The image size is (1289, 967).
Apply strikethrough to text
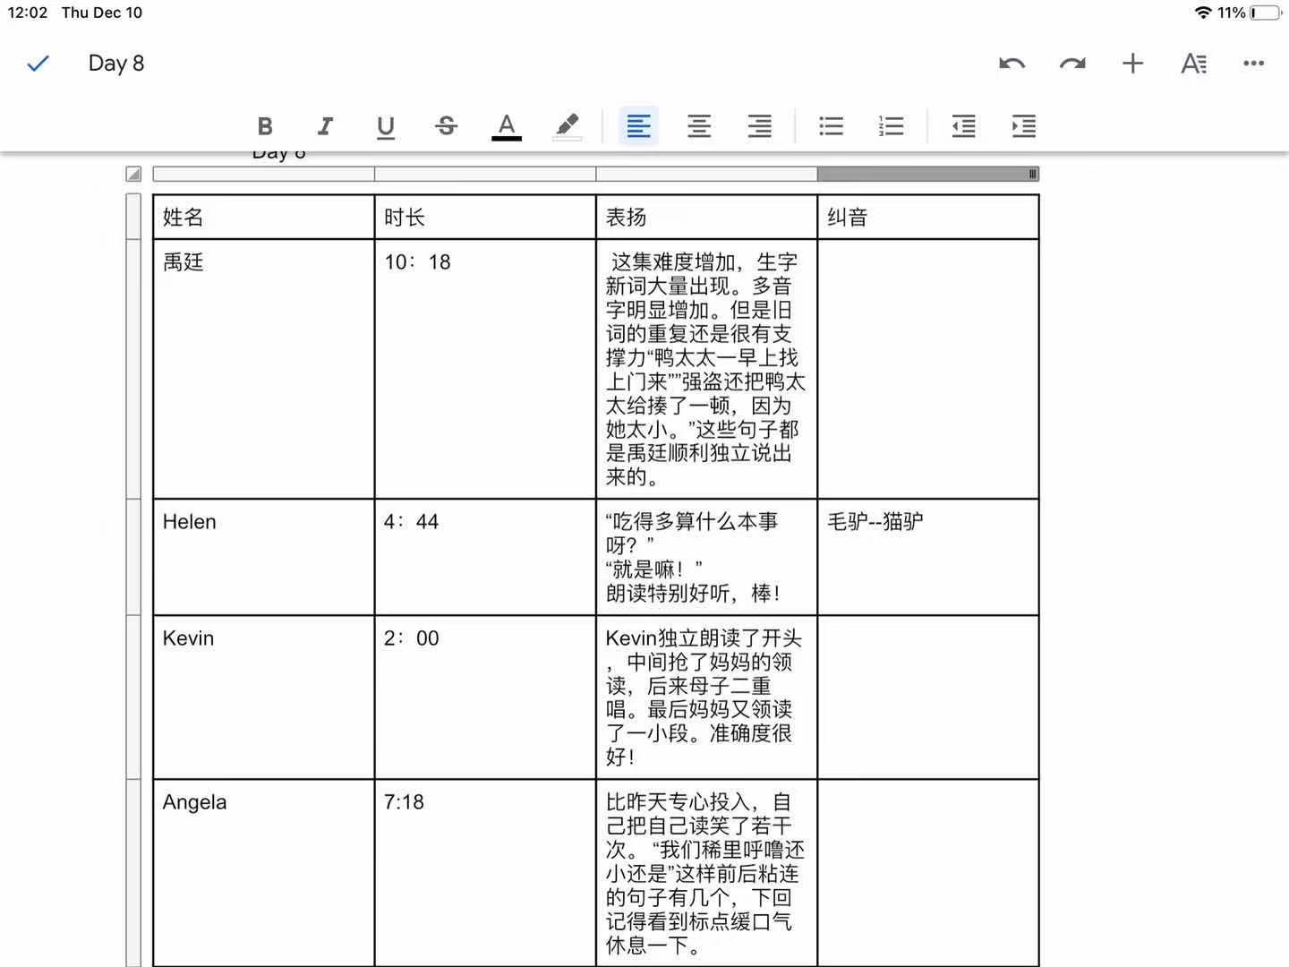(446, 126)
